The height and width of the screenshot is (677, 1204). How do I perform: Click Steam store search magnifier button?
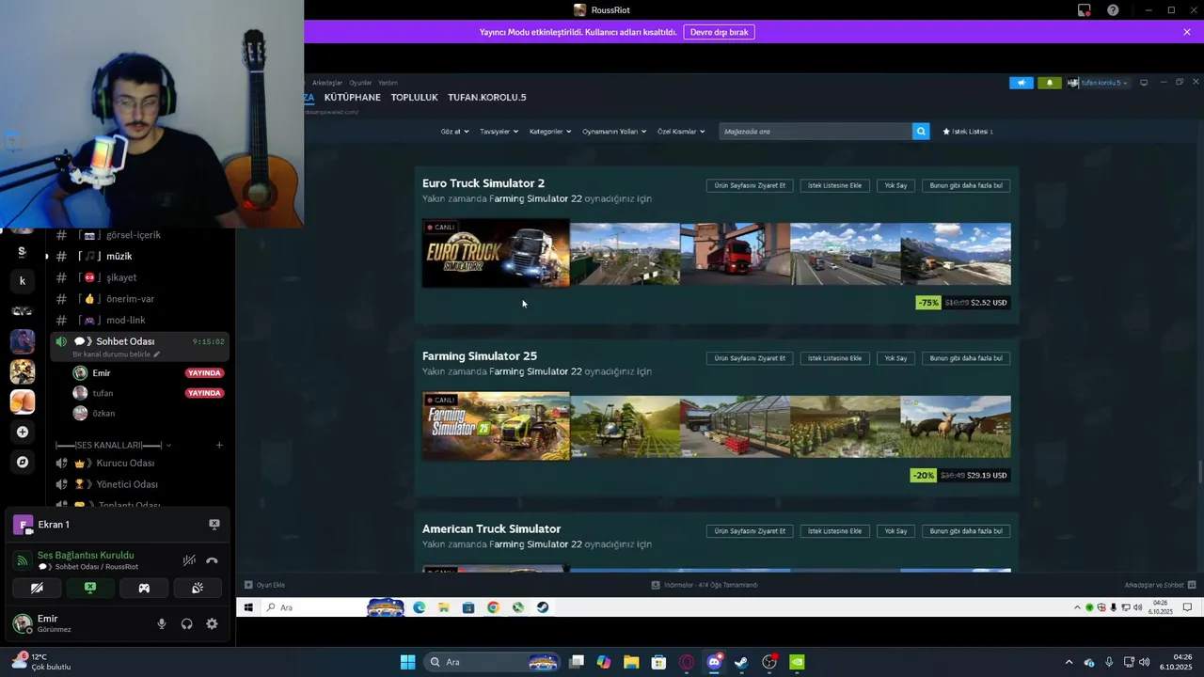click(x=922, y=132)
